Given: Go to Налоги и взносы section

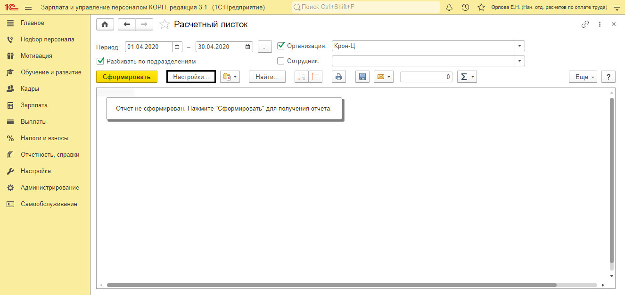Looking at the screenshot, I should coord(44,138).
